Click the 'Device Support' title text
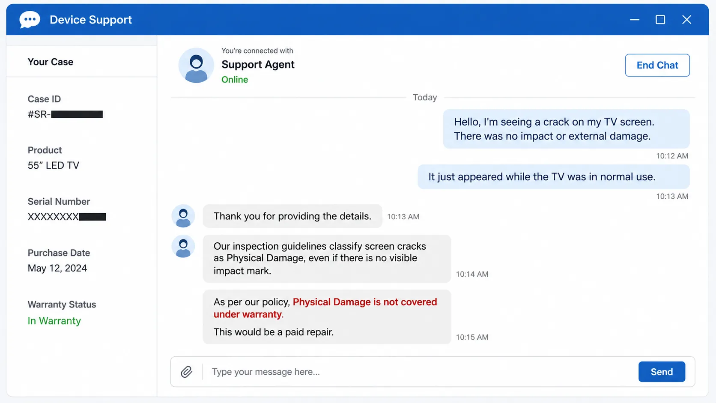The width and height of the screenshot is (716, 403). coord(91,20)
